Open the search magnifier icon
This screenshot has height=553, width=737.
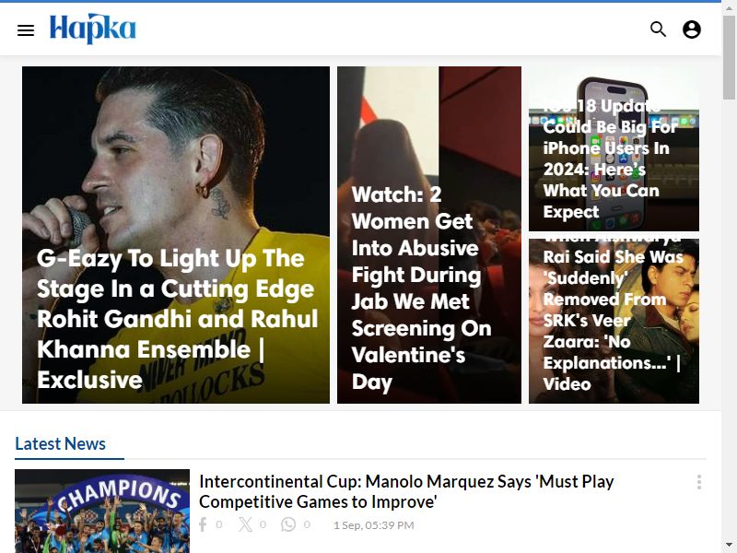[x=658, y=29]
